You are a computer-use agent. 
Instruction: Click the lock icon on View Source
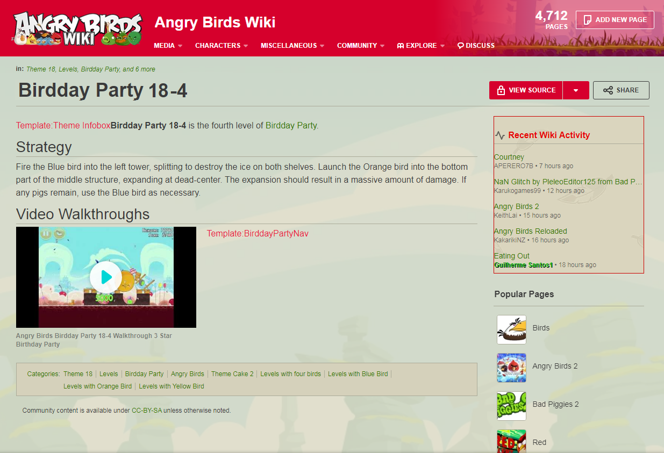pos(501,90)
